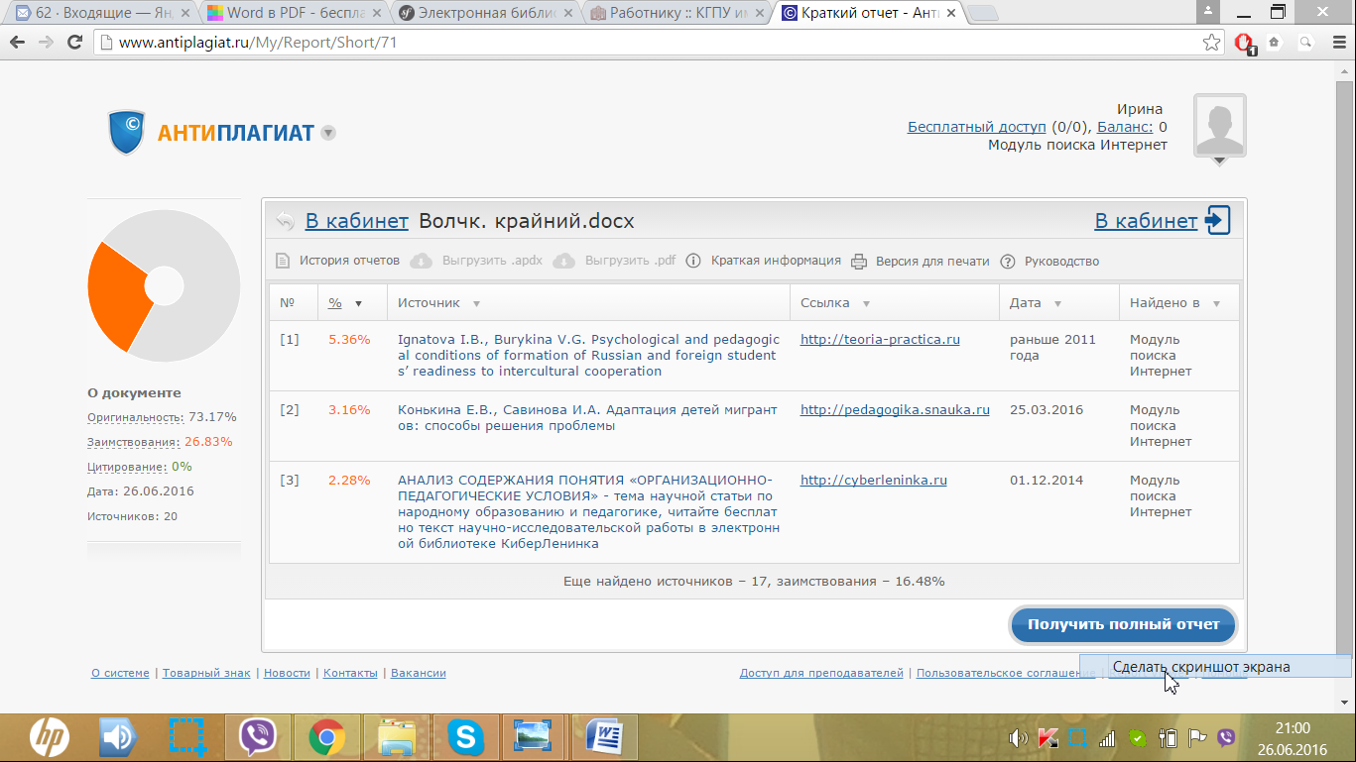
Task: Click the Руководство help question icon
Action: point(1008,262)
